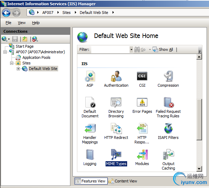Click the Go filter button
This screenshot has height=188, width=209.
(140, 49)
